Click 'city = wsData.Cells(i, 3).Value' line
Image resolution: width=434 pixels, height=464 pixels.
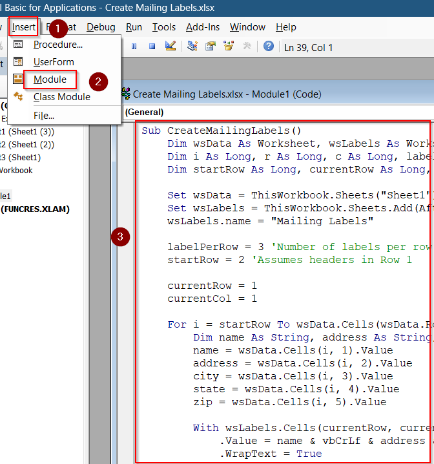[293, 376]
